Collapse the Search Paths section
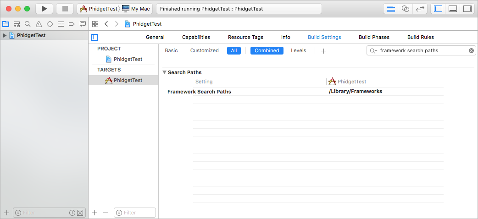 [x=165, y=72]
